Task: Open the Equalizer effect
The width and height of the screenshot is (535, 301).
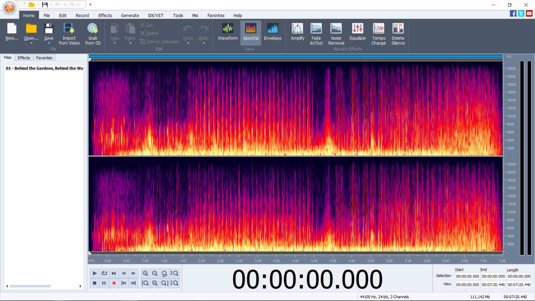Action: [358, 32]
